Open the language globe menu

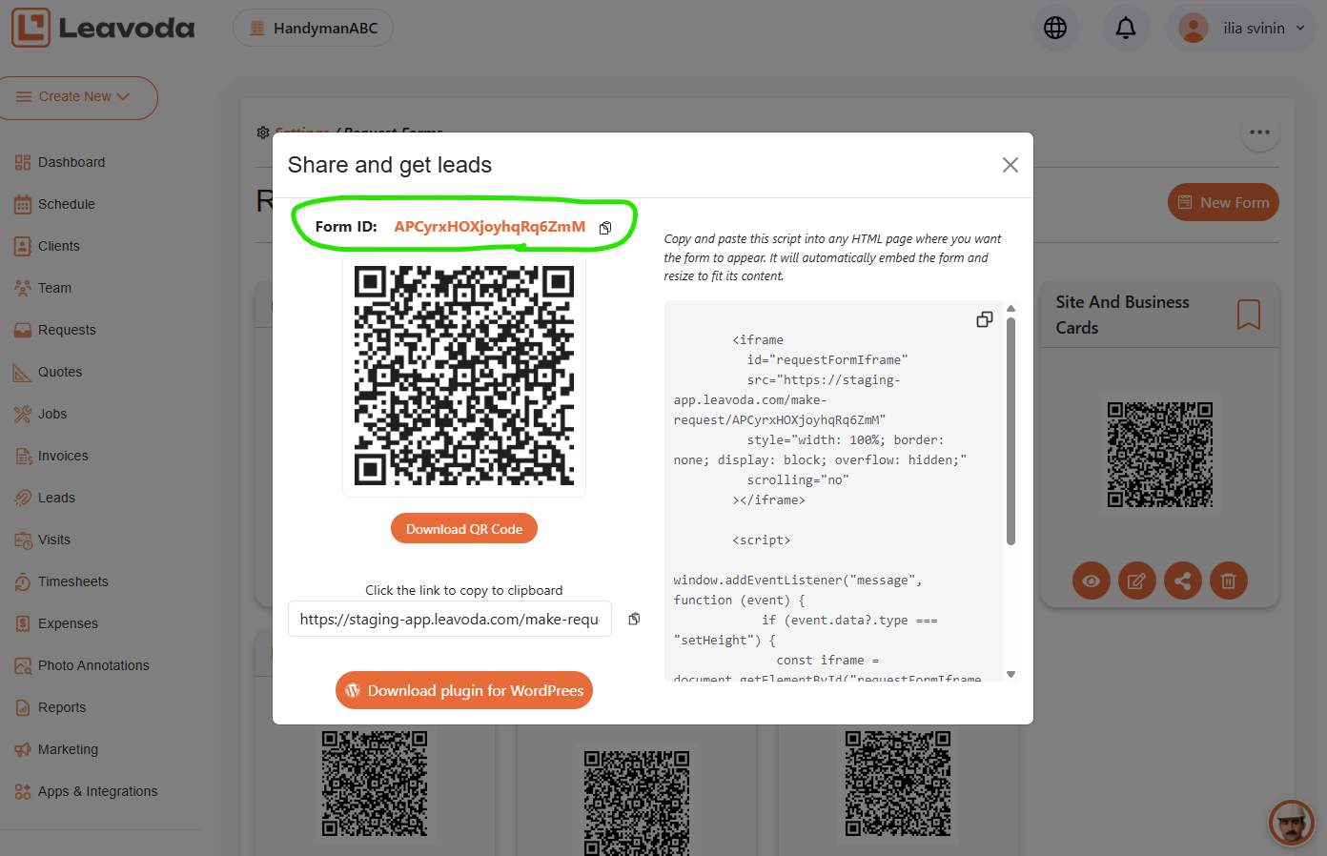coord(1055,29)
